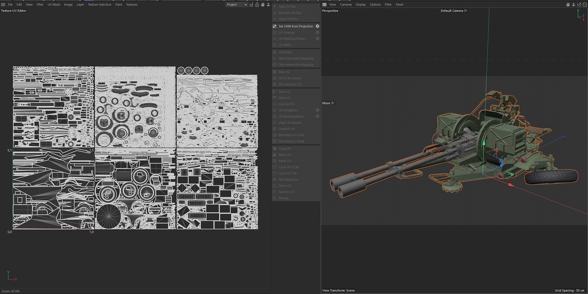Open the UV editor Layer menu
This screenshot has height=294, width=588.
[80, 5]
